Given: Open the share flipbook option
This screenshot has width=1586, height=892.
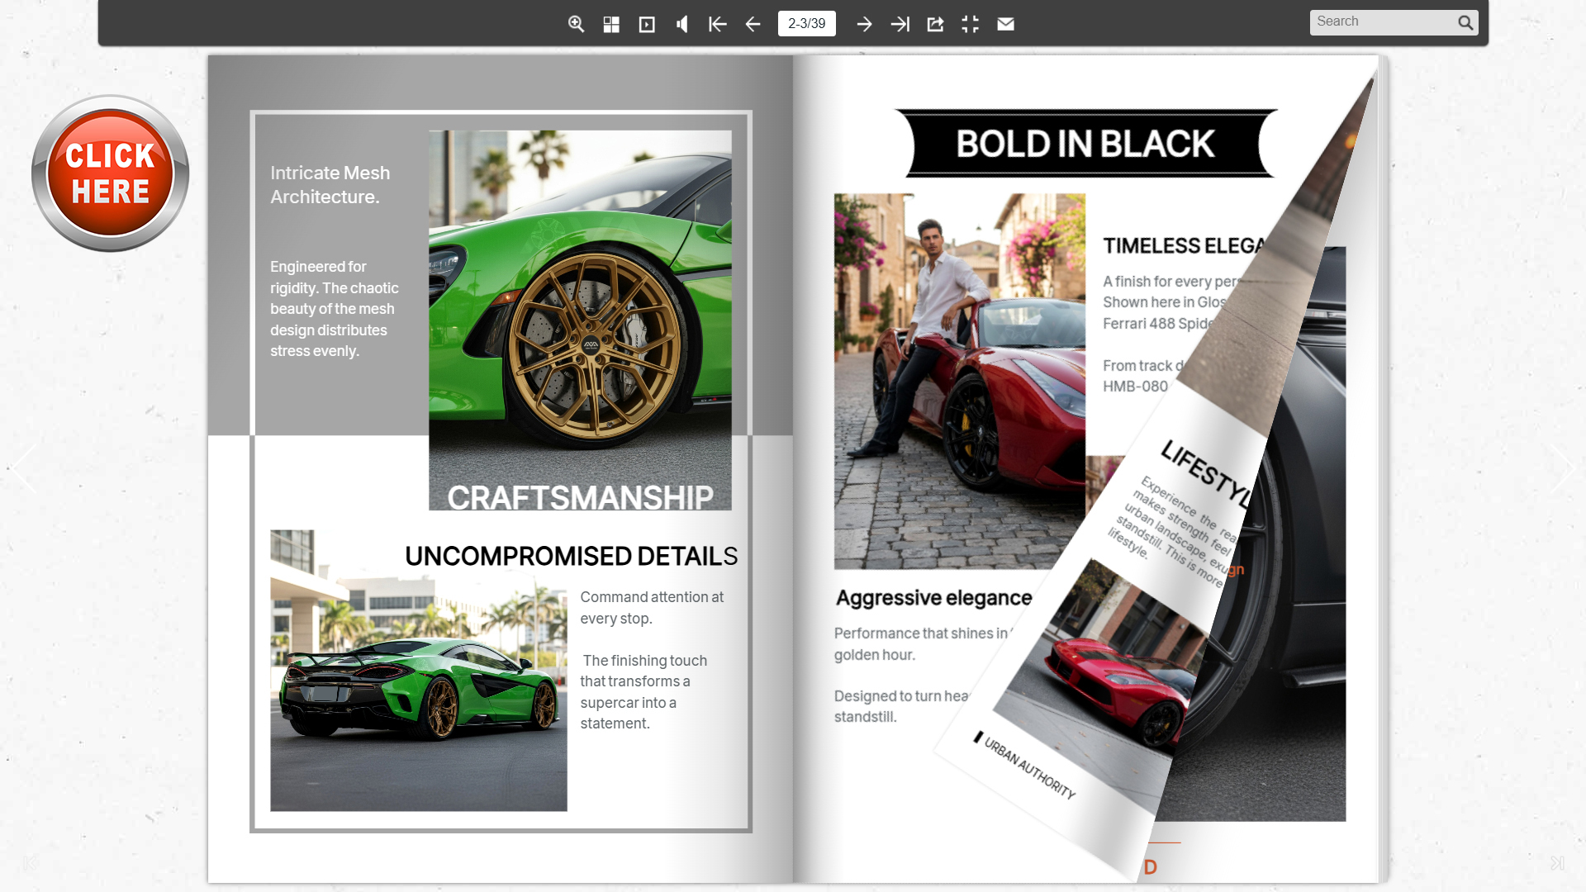Looking at the screenshot, I should 935,24.
